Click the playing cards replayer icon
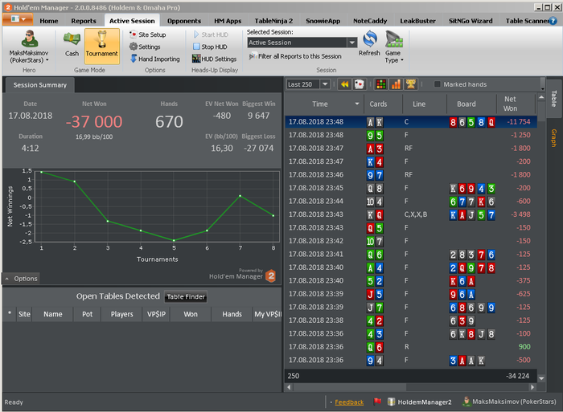This screenshot has height=412, width=563. click(x=359, y=84)
